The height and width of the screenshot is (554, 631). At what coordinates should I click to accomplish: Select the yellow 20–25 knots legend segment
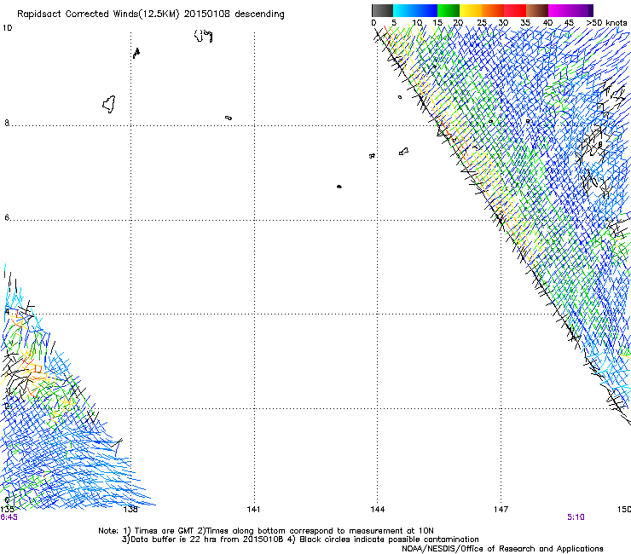tap(471, 10)
